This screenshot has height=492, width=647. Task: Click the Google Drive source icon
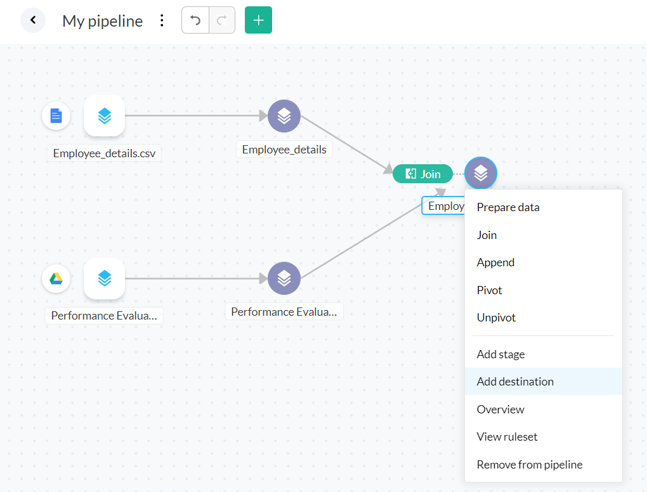pos(56,279)
